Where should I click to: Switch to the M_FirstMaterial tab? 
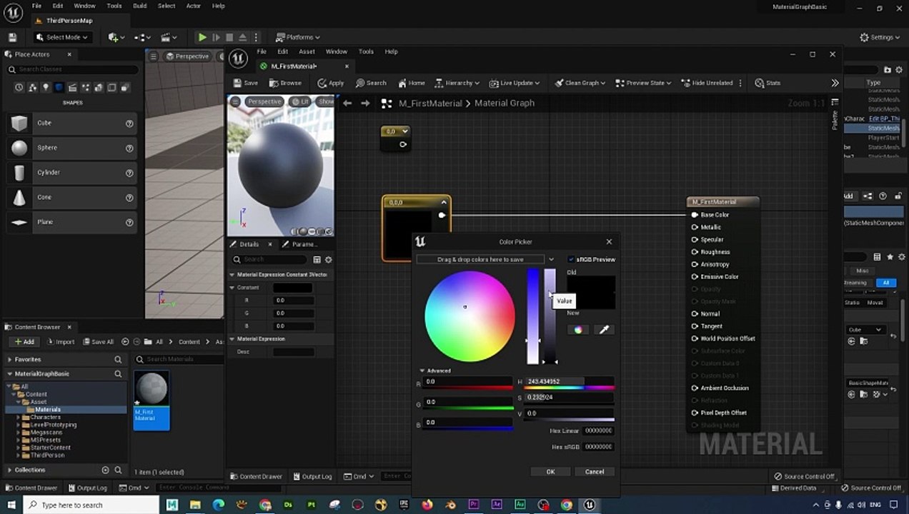click(x=294, y=66)
